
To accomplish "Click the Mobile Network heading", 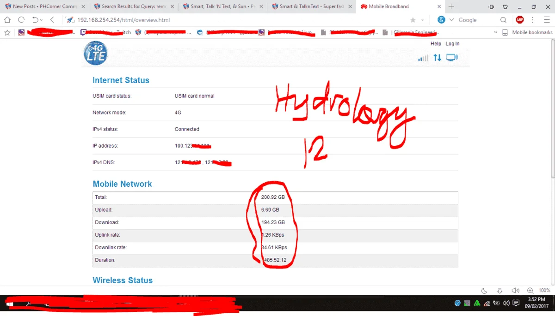I will coord(122,184).
